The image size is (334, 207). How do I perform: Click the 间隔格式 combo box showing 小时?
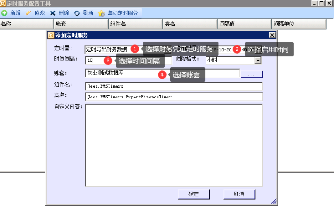coord(233,61)
